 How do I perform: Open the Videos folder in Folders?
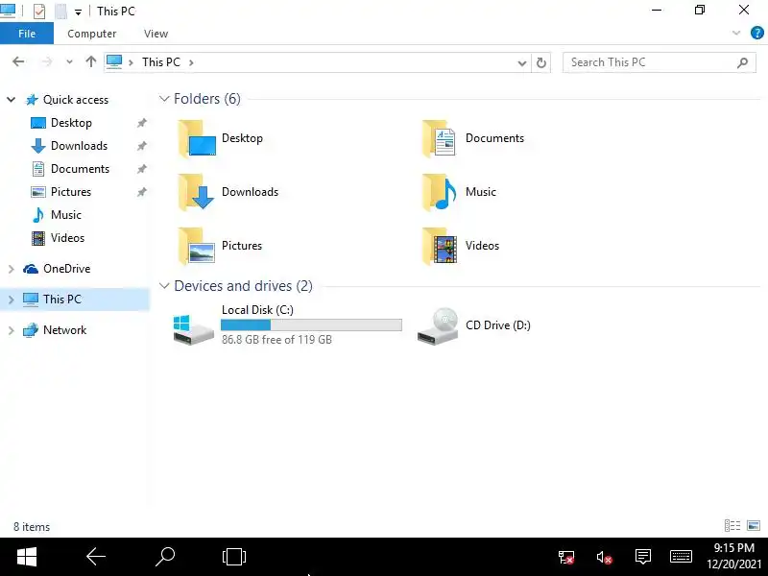pyautogui.click(x=461, y=246)
